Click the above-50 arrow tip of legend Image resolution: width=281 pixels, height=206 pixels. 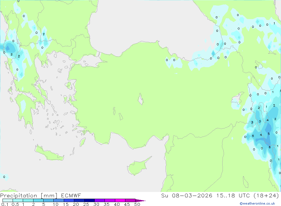[140, 201]
